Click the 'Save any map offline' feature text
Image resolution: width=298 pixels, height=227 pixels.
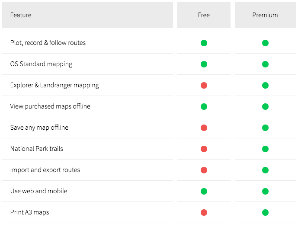(x=39, y=128)
